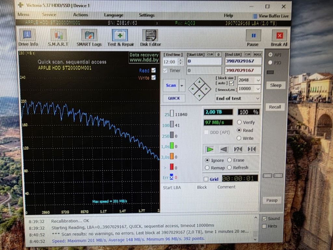The width and height of the screenshot is (333, 250).
Task: Click the skip-to-end scan button
Action: [x=252, y=149]
